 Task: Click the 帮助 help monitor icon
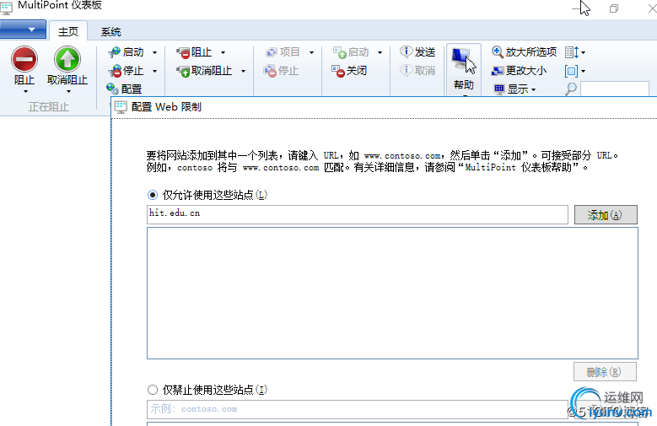464,60
